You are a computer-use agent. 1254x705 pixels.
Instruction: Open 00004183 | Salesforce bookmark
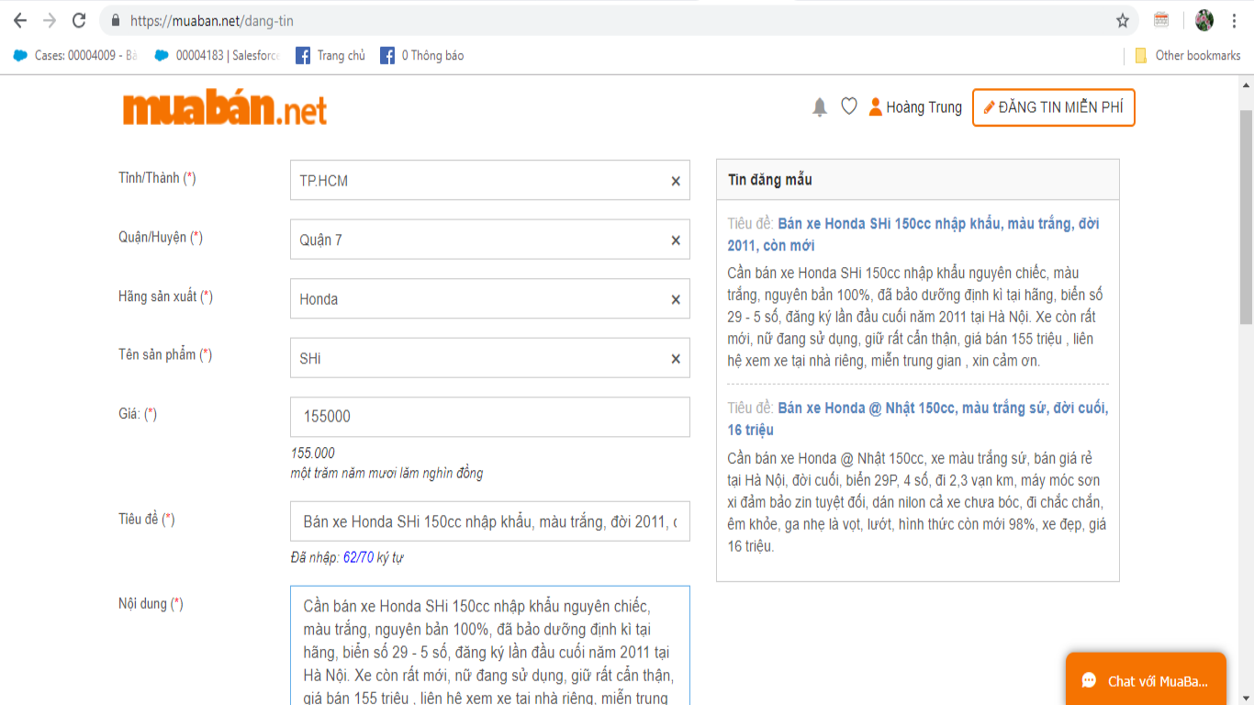click(218, 55)
